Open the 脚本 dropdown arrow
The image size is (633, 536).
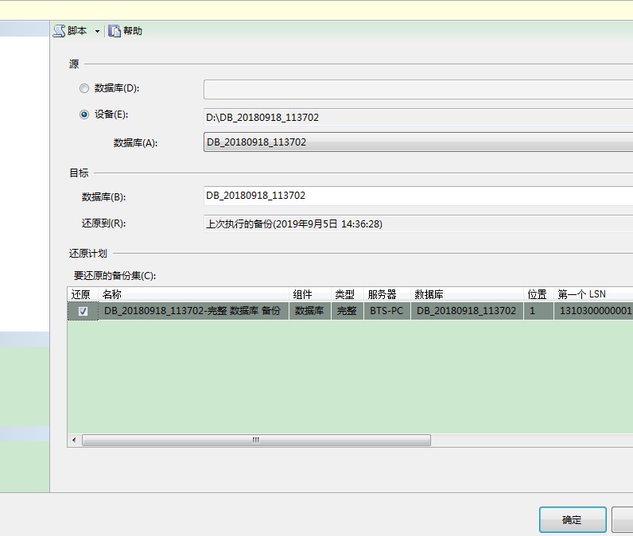pyautogui.click(x=97, y=32)
